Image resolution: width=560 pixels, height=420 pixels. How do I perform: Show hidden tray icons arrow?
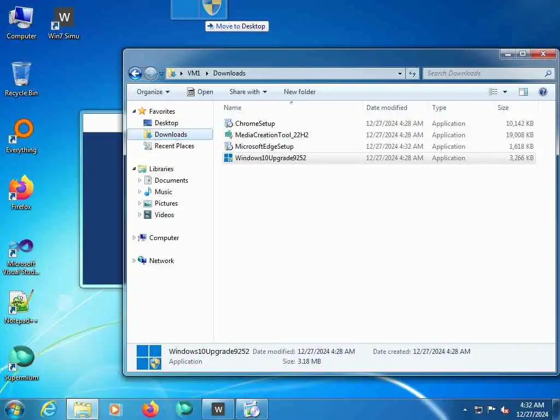[x=465, y=410]
